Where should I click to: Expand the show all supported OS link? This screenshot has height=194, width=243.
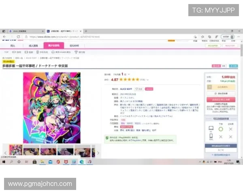(221, 155)
